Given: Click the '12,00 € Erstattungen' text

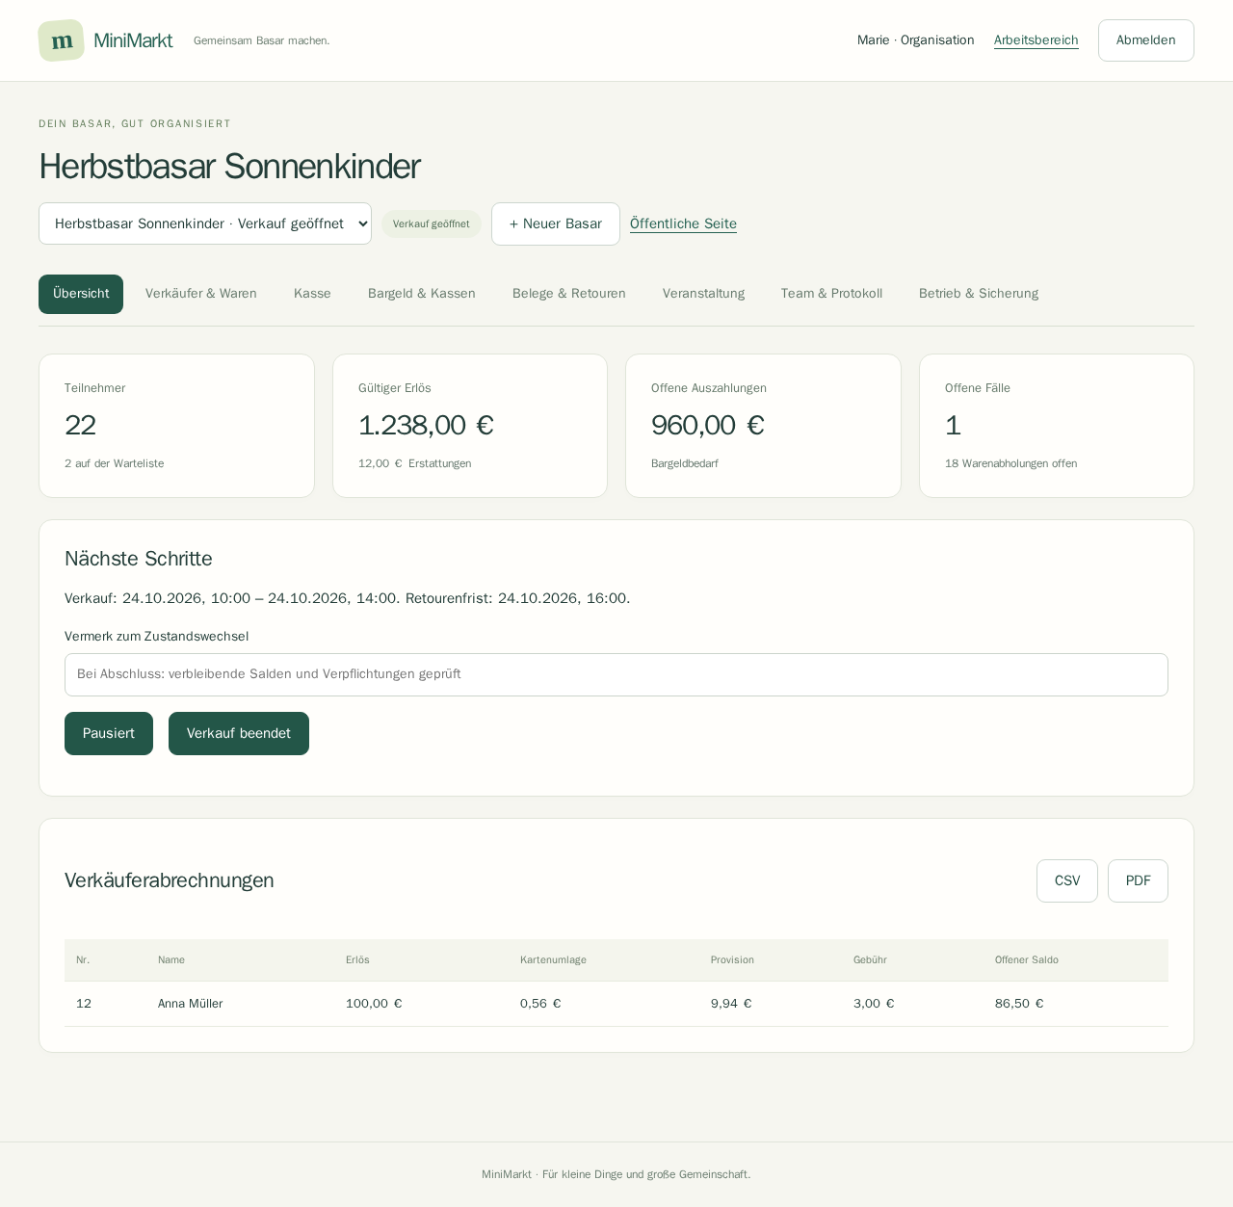Looking at the screenshot, I should point(415,463).
